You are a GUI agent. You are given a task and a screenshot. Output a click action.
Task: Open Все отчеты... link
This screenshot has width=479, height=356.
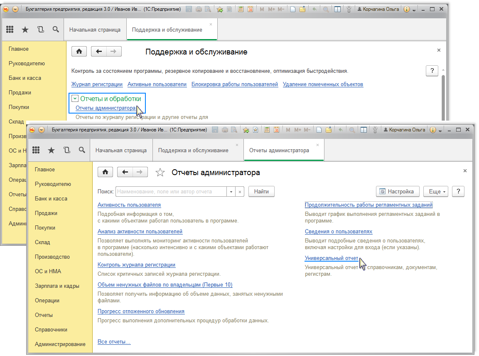(x=114, y=341)
